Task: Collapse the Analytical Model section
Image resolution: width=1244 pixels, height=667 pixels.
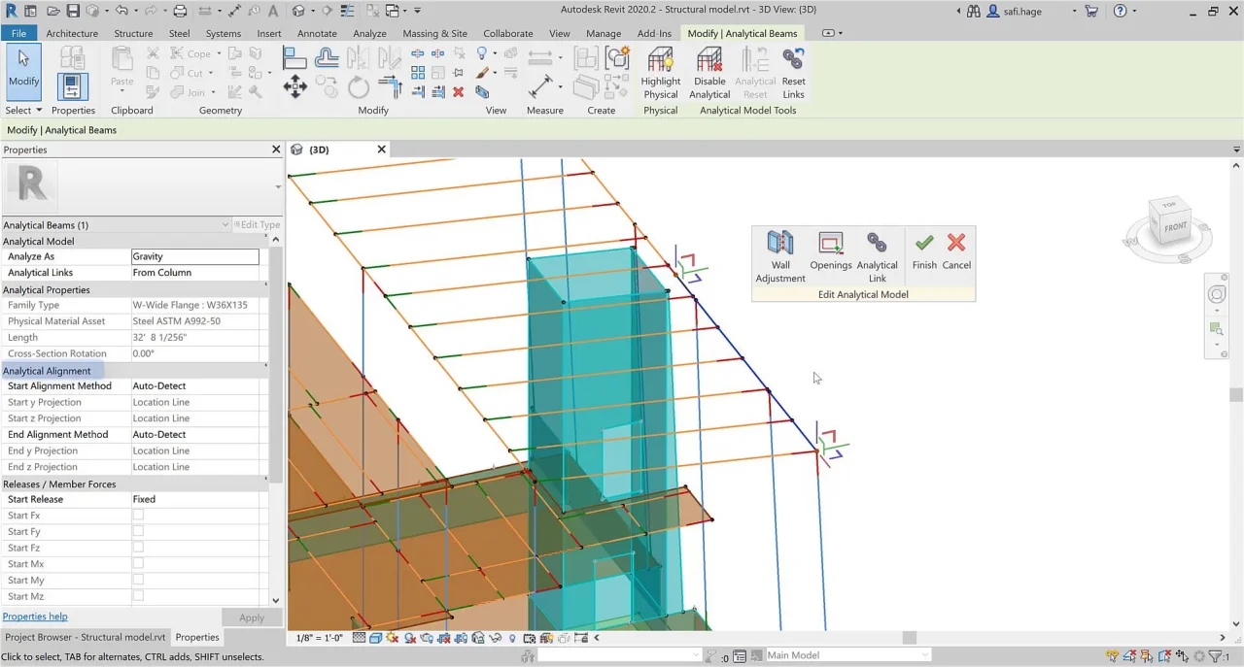Action: click(x=266, y=238)
